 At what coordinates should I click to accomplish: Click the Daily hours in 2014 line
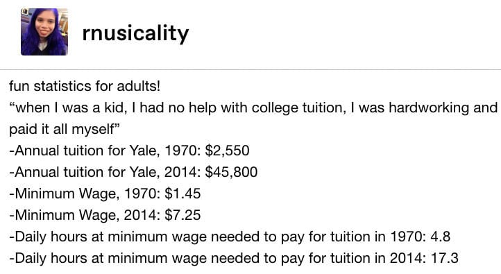point(234,258)
